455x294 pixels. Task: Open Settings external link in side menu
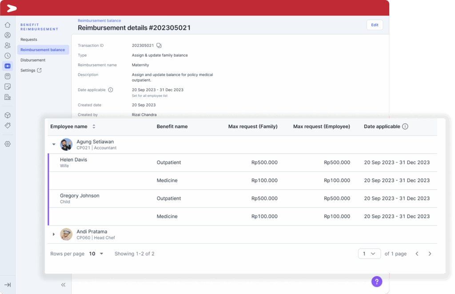[31, 70]
